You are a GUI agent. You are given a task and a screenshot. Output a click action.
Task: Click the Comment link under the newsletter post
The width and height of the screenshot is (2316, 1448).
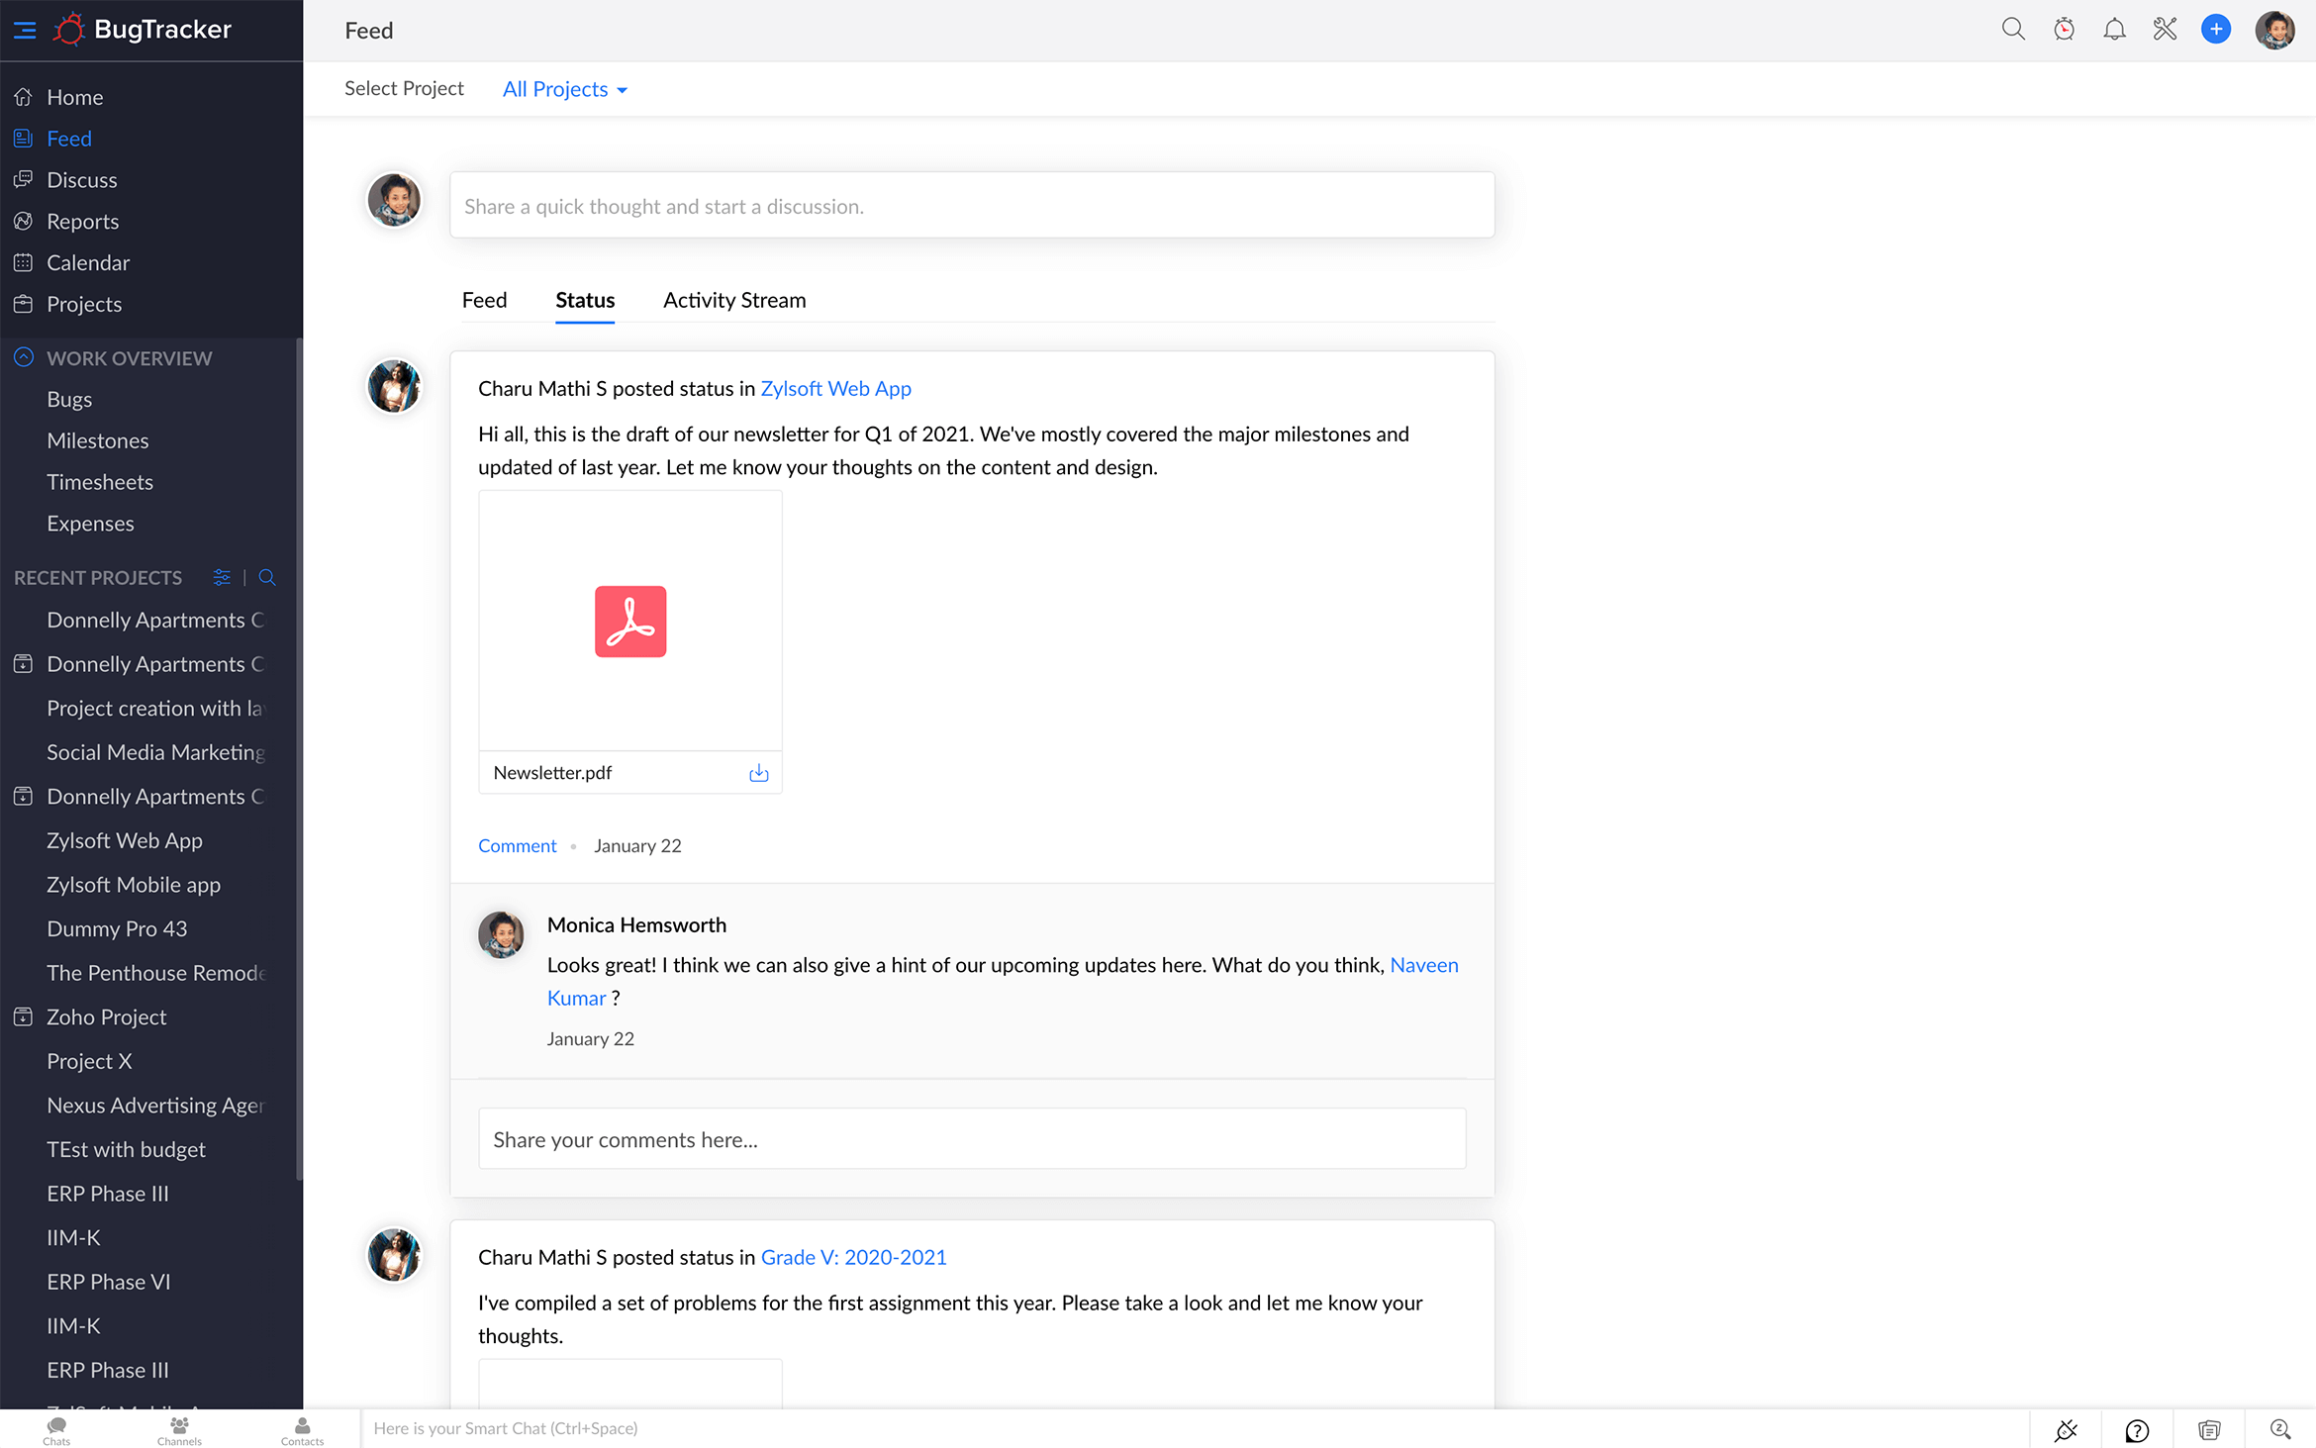[x=518, y=846]
